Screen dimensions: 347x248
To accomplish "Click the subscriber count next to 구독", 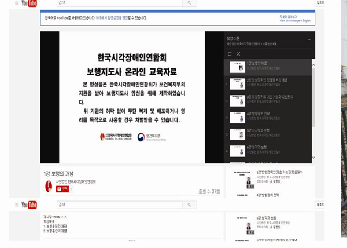I will pos(71,189).
